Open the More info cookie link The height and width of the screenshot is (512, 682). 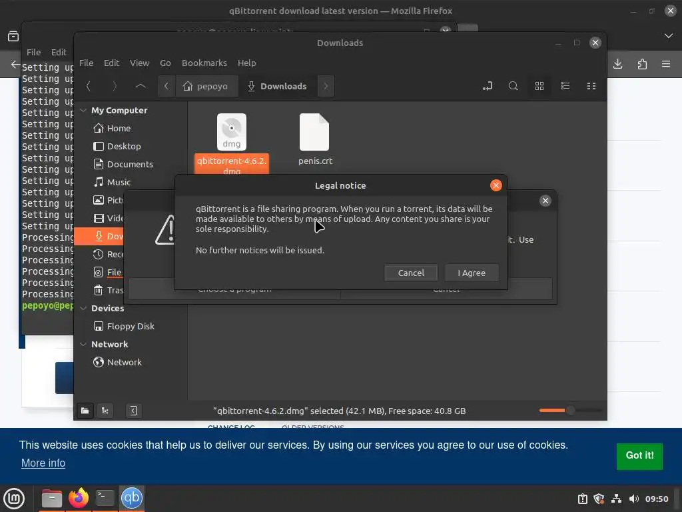(x=43, y=463)
